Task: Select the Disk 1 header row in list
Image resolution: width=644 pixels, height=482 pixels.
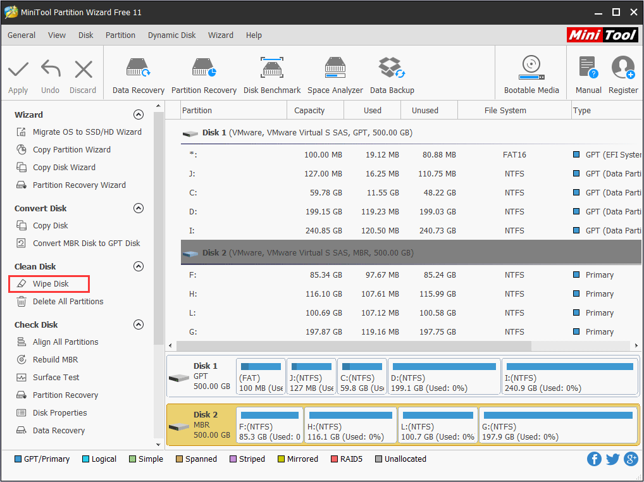Action: (x=411, y=133)
